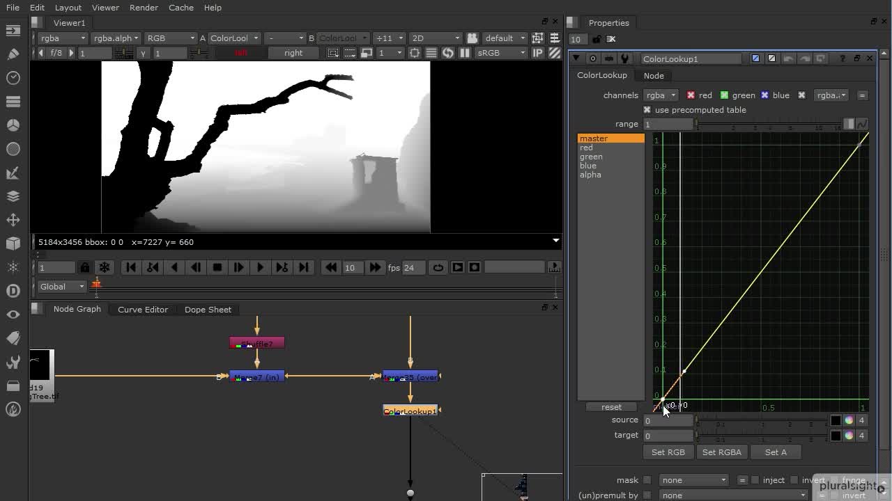This screenshot has height=501, width=892.
Task: Open the Image nodes toolbar menu
Action: (x=13, y=31)
